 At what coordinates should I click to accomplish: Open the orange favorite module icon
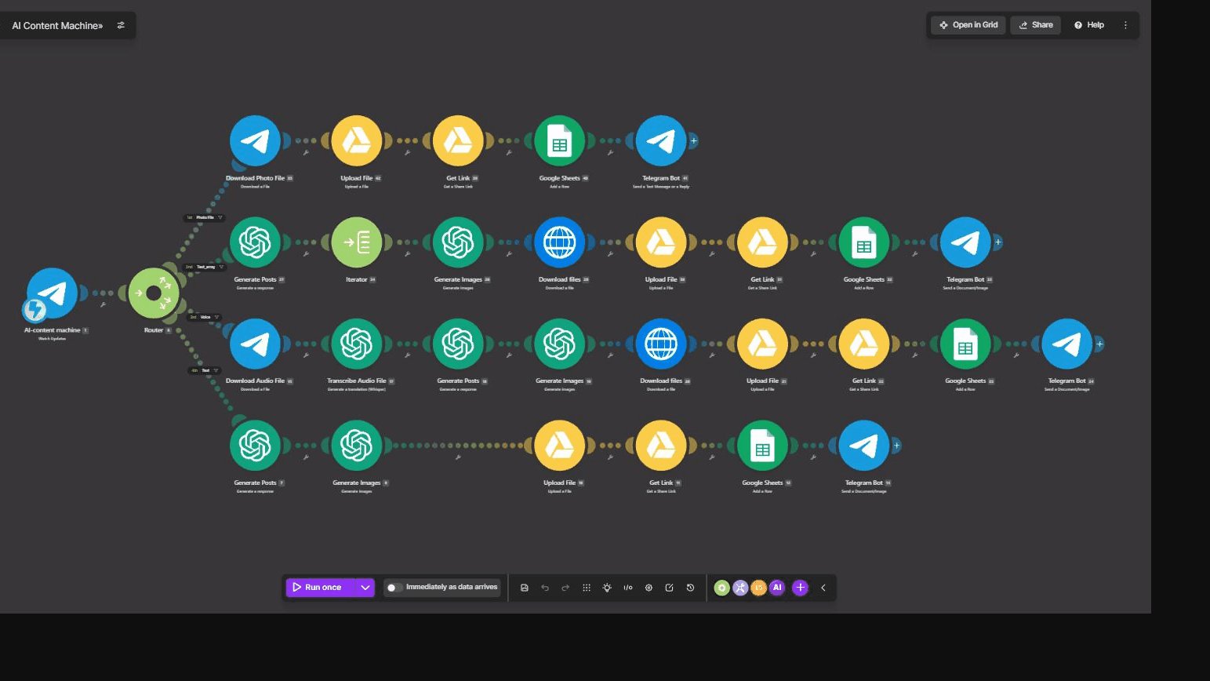tap(758, 588)
